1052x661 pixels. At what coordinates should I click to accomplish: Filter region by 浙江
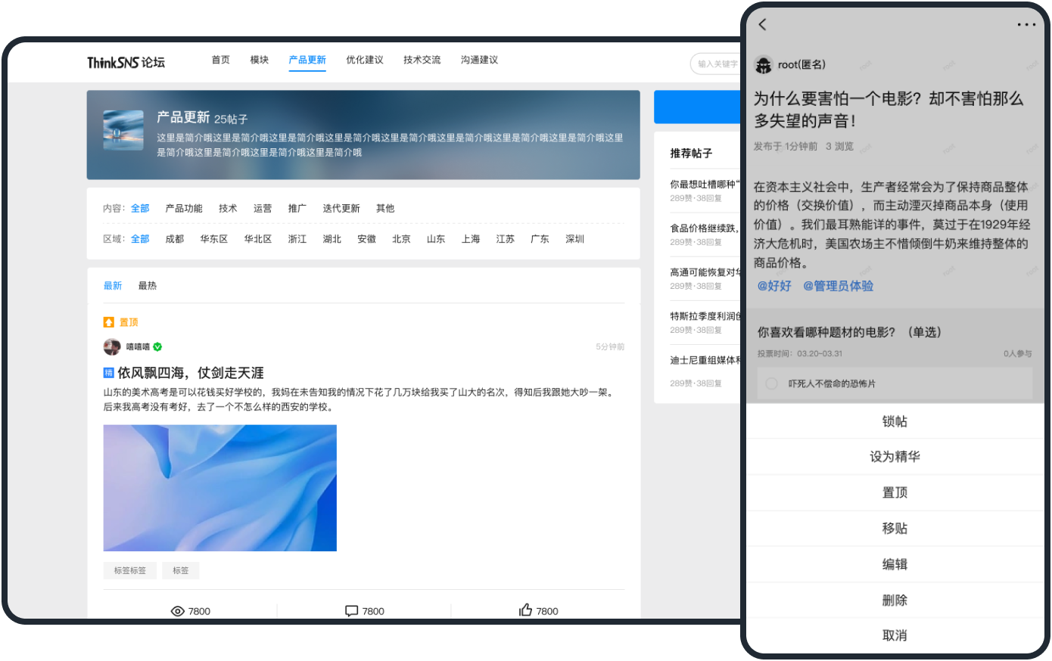(297, 239)
